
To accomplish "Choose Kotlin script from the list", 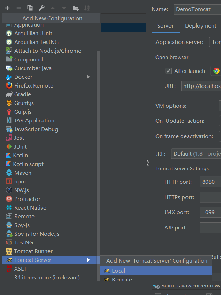I will [x=49, y=164].
